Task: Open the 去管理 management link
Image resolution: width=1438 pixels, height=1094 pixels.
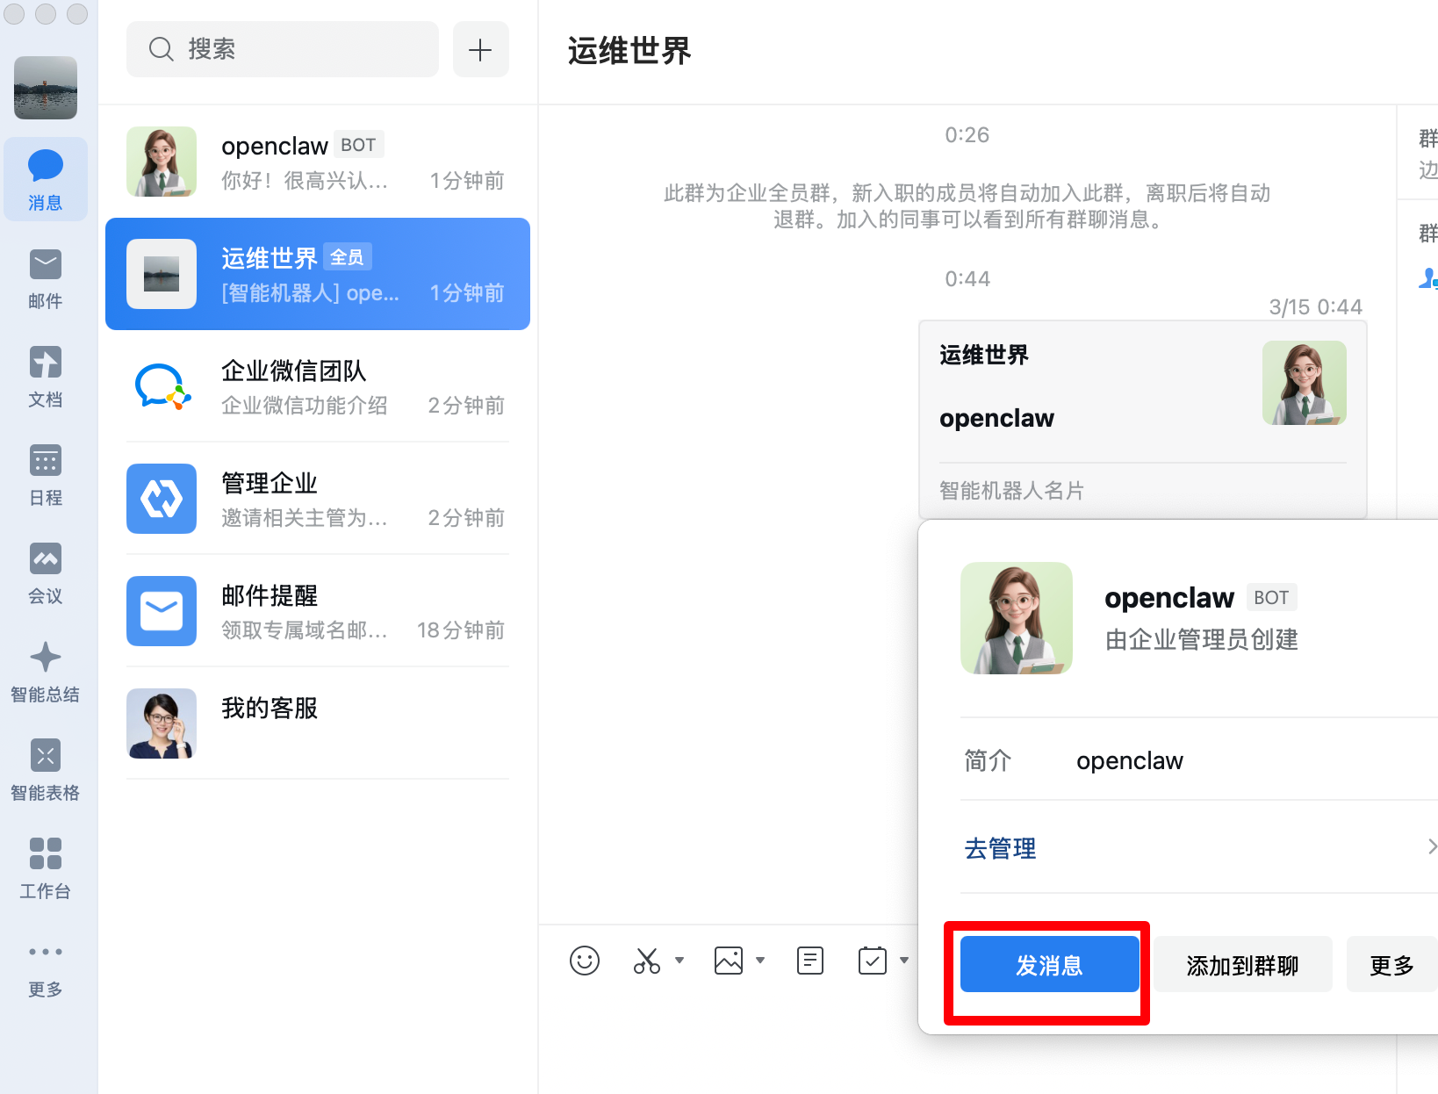Action: (x=1000, y=848)
